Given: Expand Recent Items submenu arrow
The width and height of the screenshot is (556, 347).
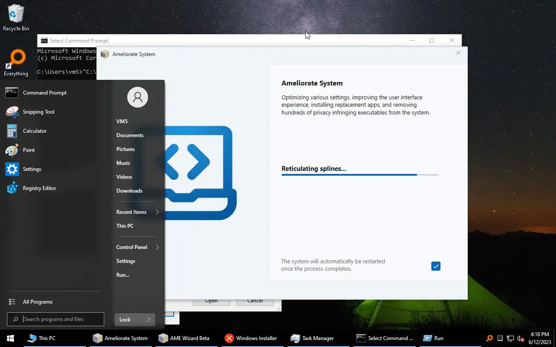Looking at the screenshot, I should click(x=157, y=212).
